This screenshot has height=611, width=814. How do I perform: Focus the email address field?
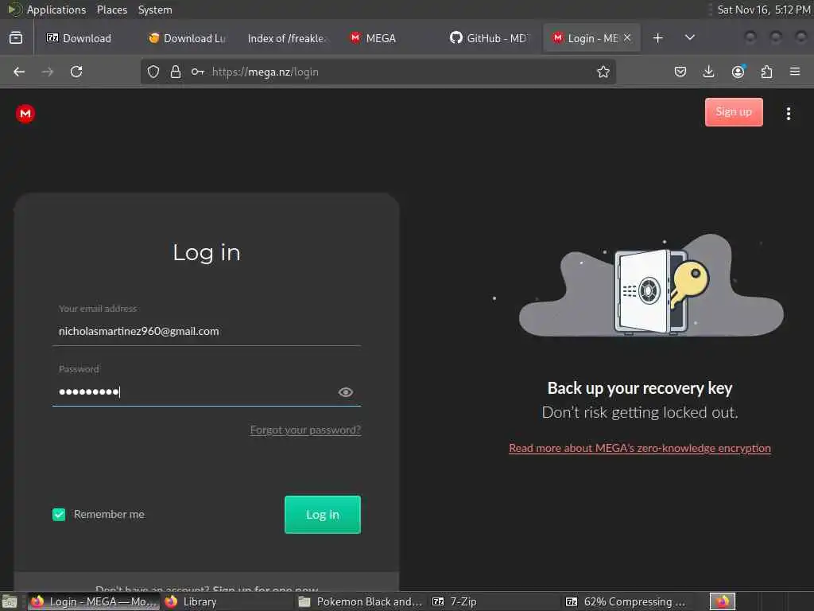pos(207,332)
